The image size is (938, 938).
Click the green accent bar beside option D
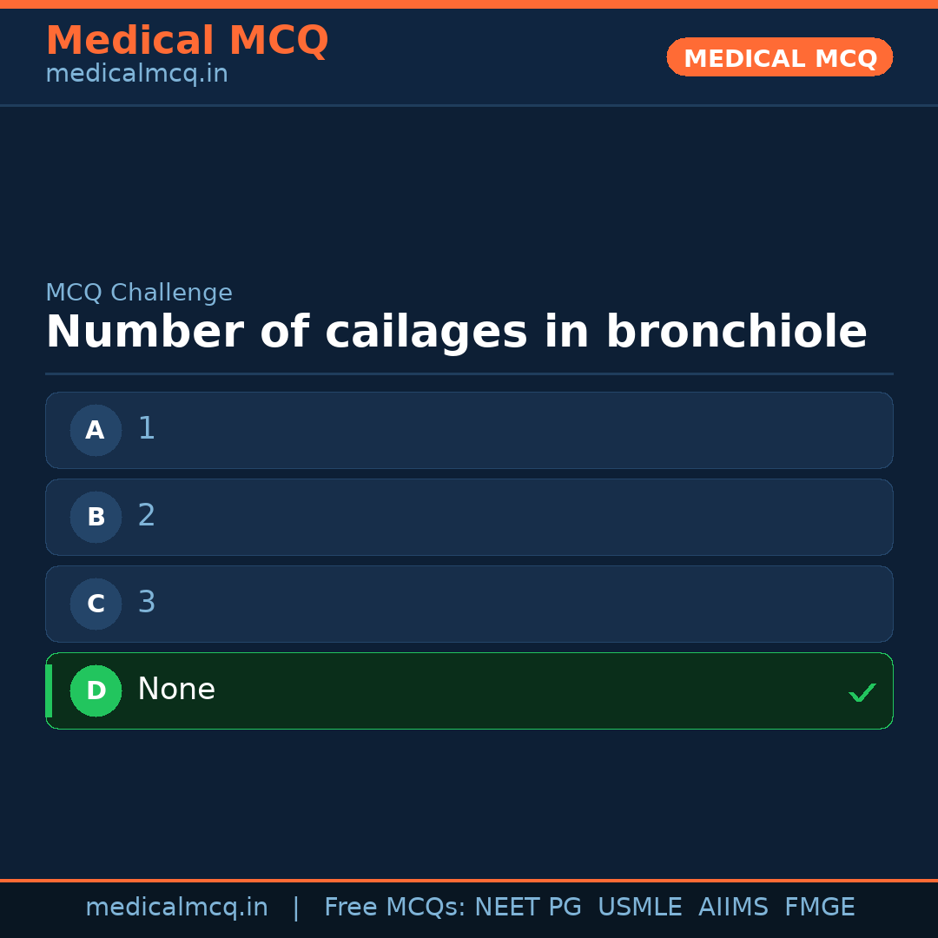[49, 690]
